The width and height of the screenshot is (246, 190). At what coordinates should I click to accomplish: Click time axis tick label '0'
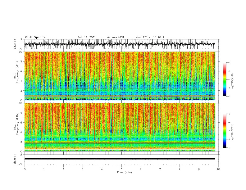[25, 169]
